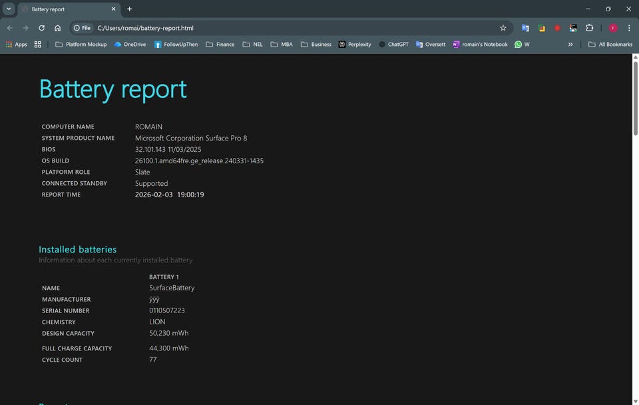Open the Perplexity bookmark
This screenshot has width=639, height=405.
pyautogui.click(x=355, y=45)
